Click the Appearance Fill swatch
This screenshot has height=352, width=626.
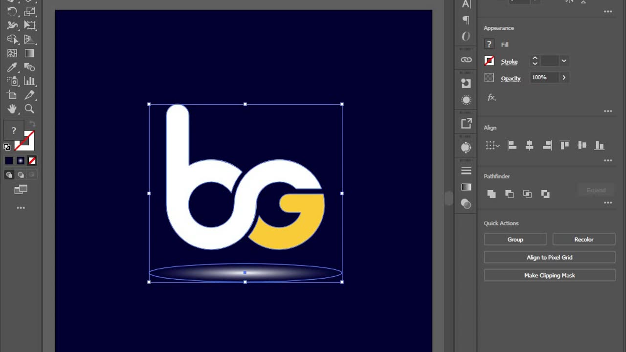489,44
